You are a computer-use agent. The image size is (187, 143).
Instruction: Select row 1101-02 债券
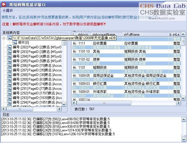[x=127, y=60]
